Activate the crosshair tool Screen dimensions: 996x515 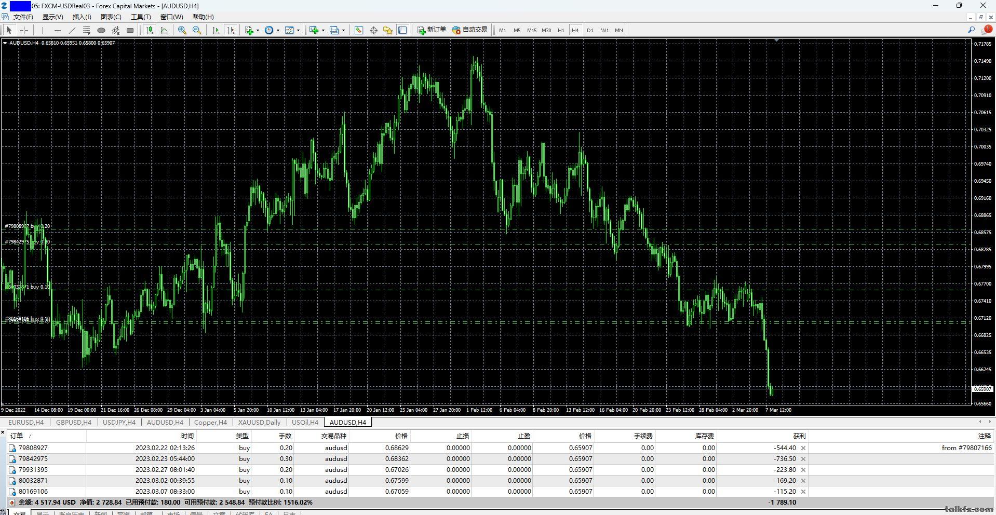(x=24, y=30)
